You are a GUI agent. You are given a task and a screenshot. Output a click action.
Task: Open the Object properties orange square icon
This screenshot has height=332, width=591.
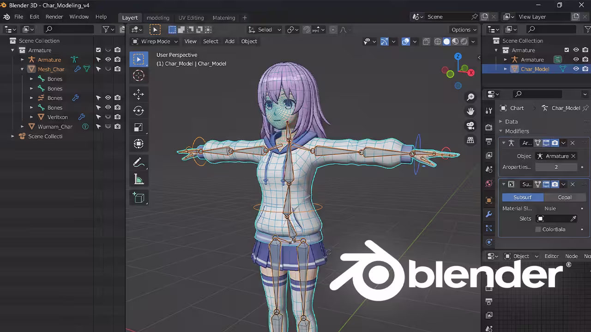[x=489, y=201]
